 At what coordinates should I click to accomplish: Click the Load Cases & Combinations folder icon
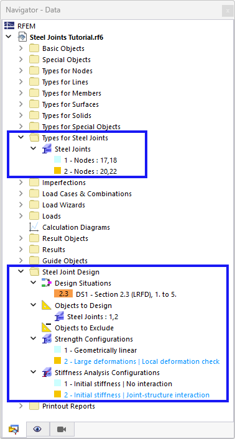(34, 194)
